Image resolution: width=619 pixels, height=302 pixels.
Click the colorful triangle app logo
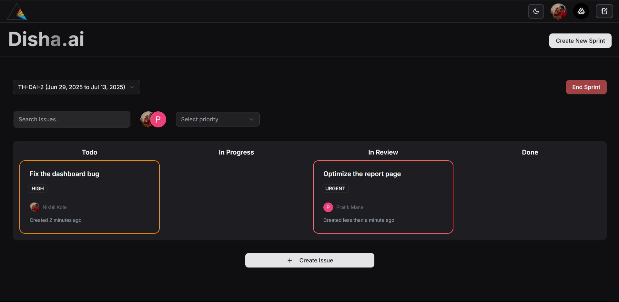point(17,12)
